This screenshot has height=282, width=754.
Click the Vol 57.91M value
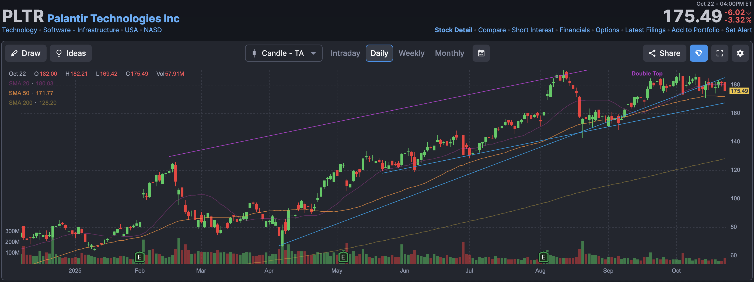point(170,74)
